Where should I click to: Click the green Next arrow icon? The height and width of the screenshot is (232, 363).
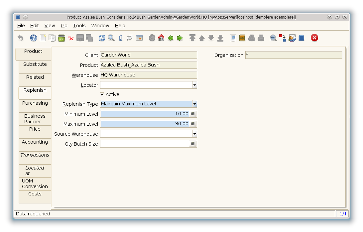[x=180, y=38]
